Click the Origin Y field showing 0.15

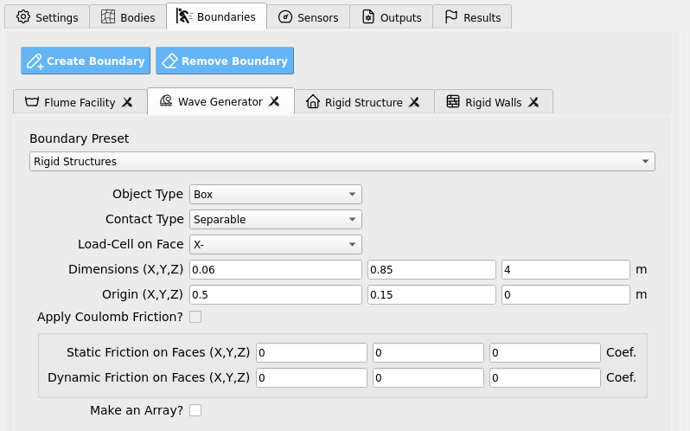coord(431,294)
